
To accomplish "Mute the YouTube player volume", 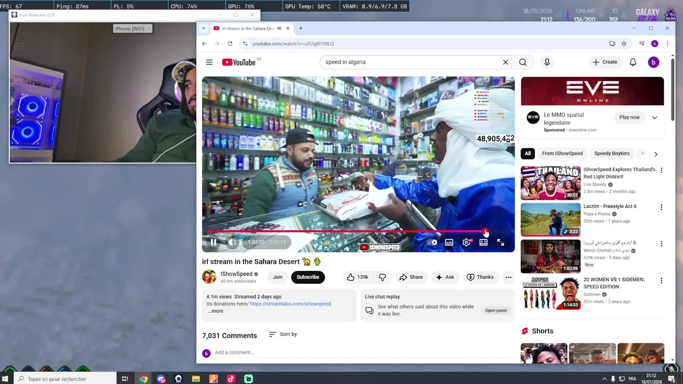I will pos(232,242).
